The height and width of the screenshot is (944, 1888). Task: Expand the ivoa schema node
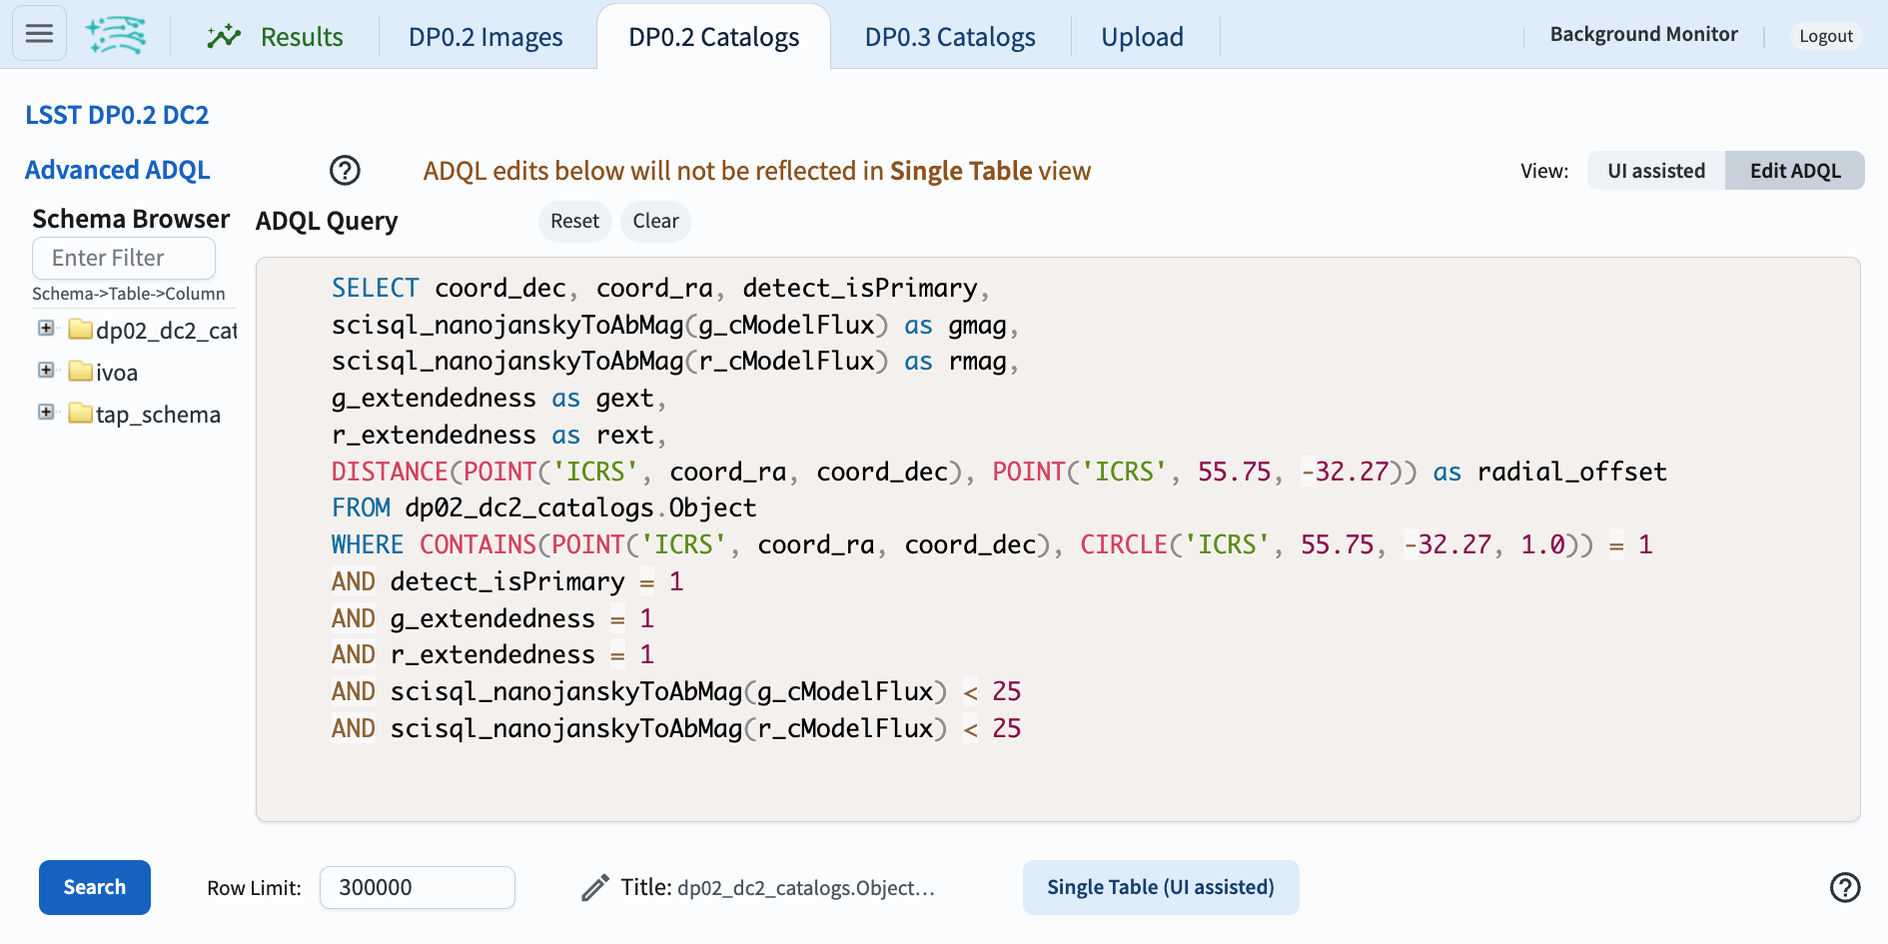(x=45, y=370)
